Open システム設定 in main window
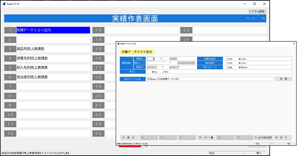This screenshot has height=156, width=300. pos(257,11)
